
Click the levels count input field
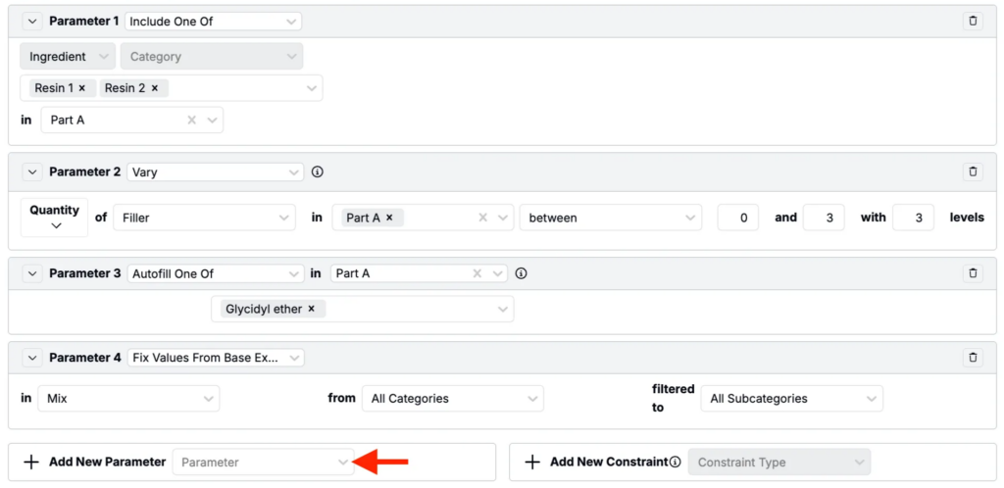pyautogui.click(x=913, y=218)
